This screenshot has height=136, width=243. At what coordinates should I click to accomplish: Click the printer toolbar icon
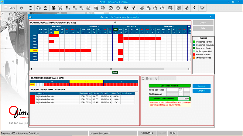(88, 8)
